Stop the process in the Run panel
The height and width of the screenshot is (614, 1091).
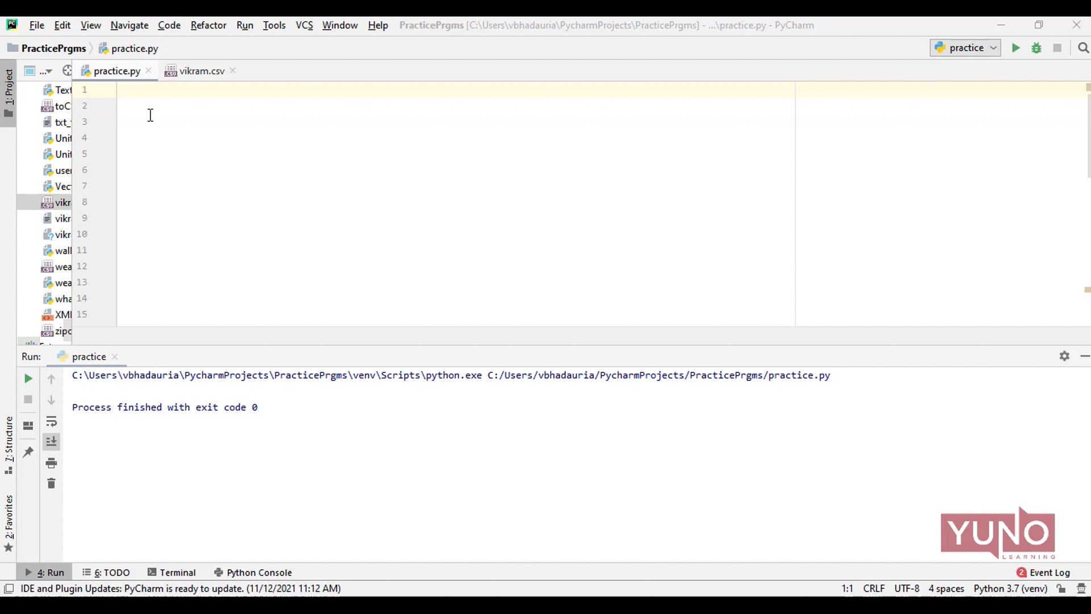(x=28, y=400)
